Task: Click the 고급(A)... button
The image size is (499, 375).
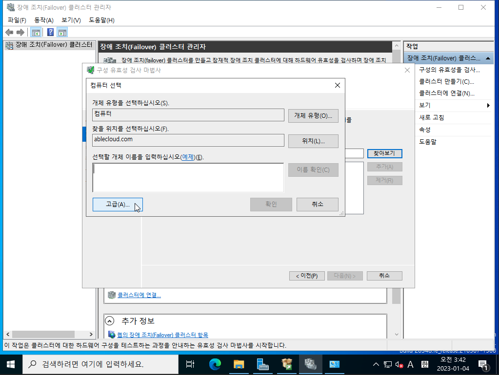Action: (118, 205)
